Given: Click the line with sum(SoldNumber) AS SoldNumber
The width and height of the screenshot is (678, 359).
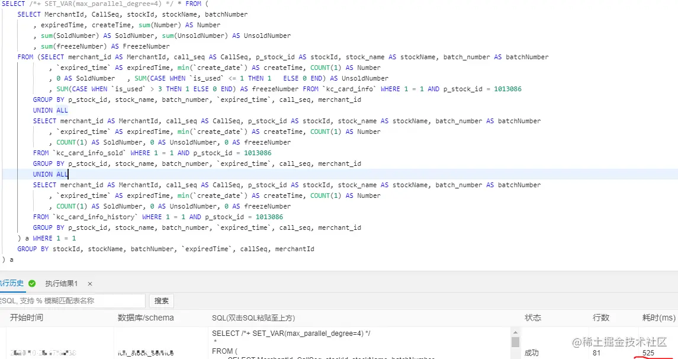Looking at the screenshot, I should [162, 36].
